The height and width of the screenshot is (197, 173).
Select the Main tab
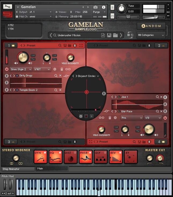pyautogui.click(x=52, y=169)
